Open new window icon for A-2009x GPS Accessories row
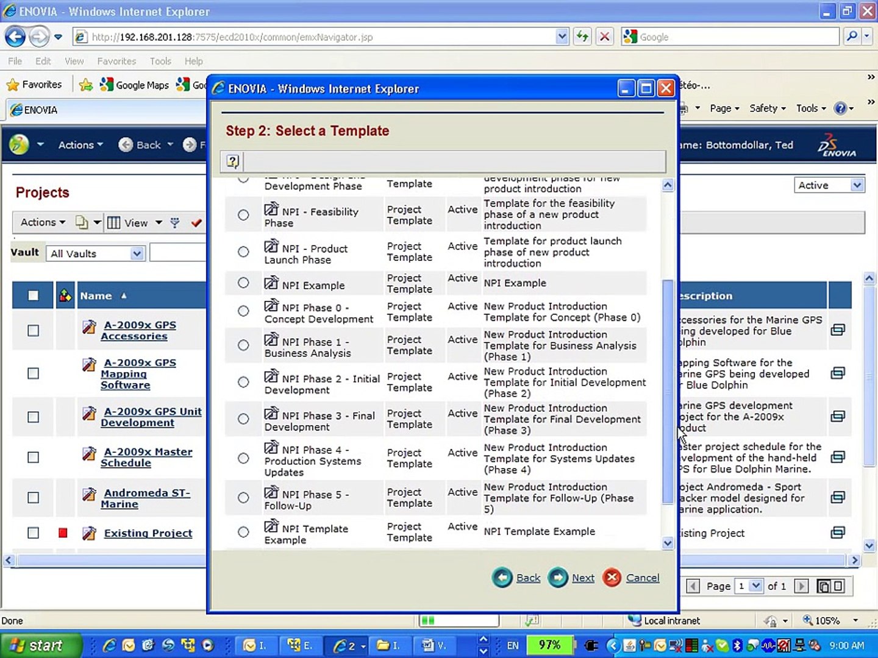Screen dimensions: 878x658 838,330
